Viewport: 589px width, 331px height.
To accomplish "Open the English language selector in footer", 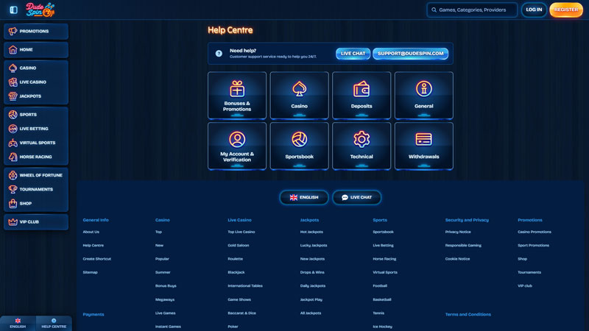I will point(304,197).
